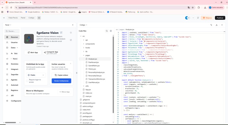Click the code files vertical scrollbar
Viewport: 228px width, 125px height.
(113, 75)
